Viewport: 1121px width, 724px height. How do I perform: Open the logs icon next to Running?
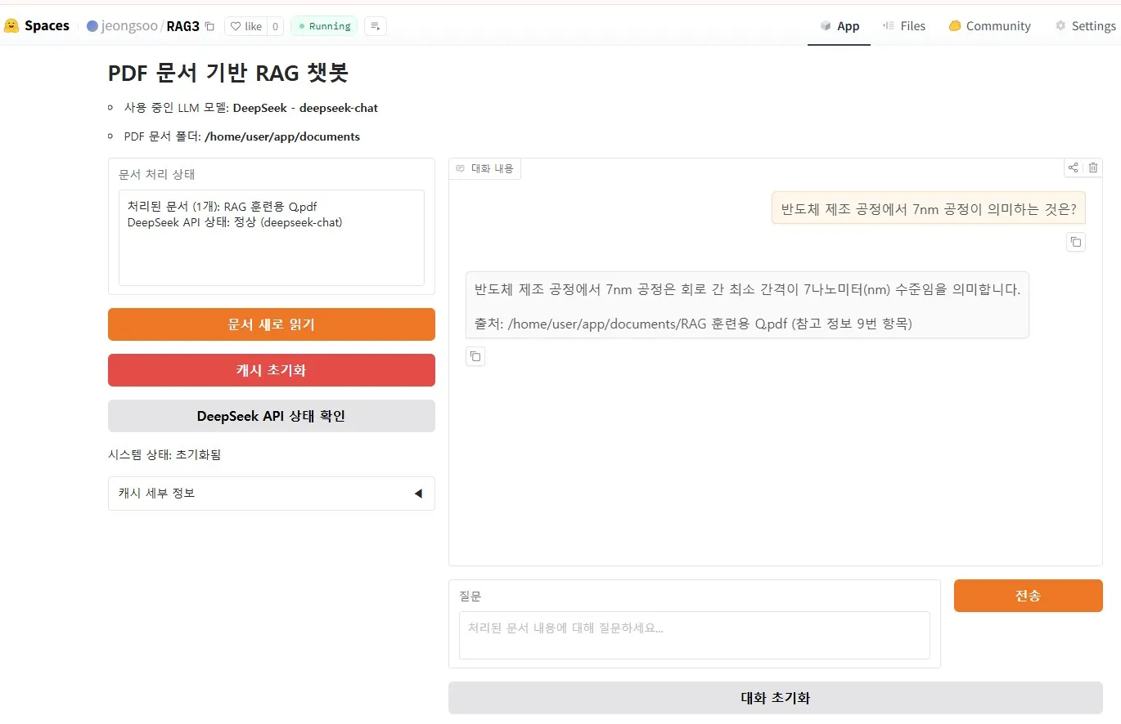[x=376, y=26]
